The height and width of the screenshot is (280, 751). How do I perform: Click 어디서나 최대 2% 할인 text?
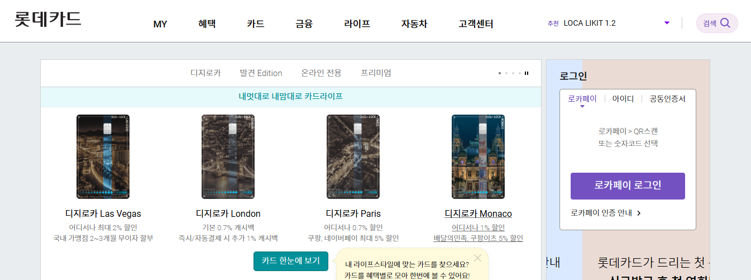103,227
